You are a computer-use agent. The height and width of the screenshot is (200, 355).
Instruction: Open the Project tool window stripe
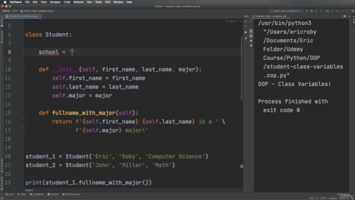[2, 22]
